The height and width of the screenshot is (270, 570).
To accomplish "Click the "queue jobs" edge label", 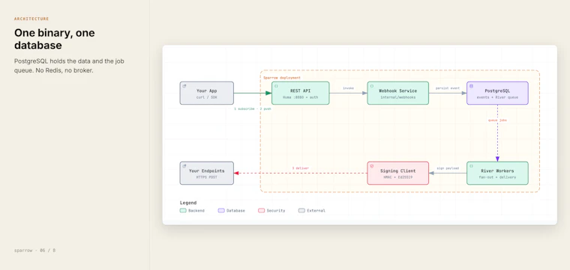I will (x=497, y=120).
